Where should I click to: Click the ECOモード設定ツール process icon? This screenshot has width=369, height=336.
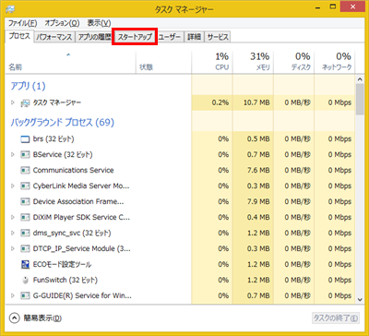pos(25,264)
